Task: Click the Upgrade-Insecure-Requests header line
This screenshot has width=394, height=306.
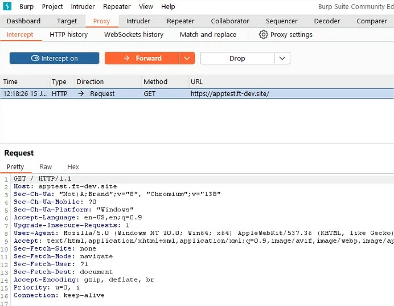Action: click(x=72, y=225)
